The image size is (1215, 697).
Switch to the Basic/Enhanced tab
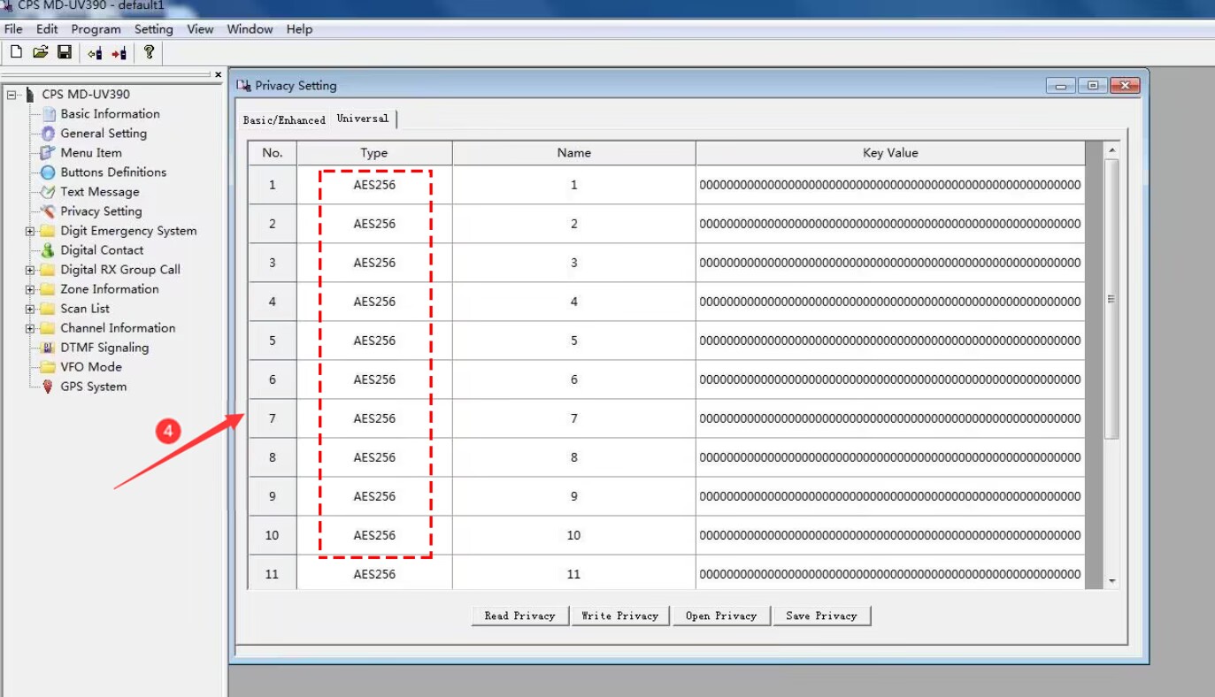[x=284, y=120]
